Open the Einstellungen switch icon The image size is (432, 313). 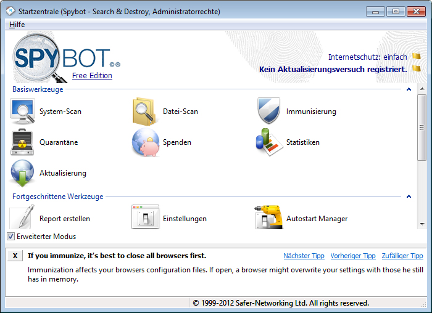pyautogui.click(x=145, y=217)
